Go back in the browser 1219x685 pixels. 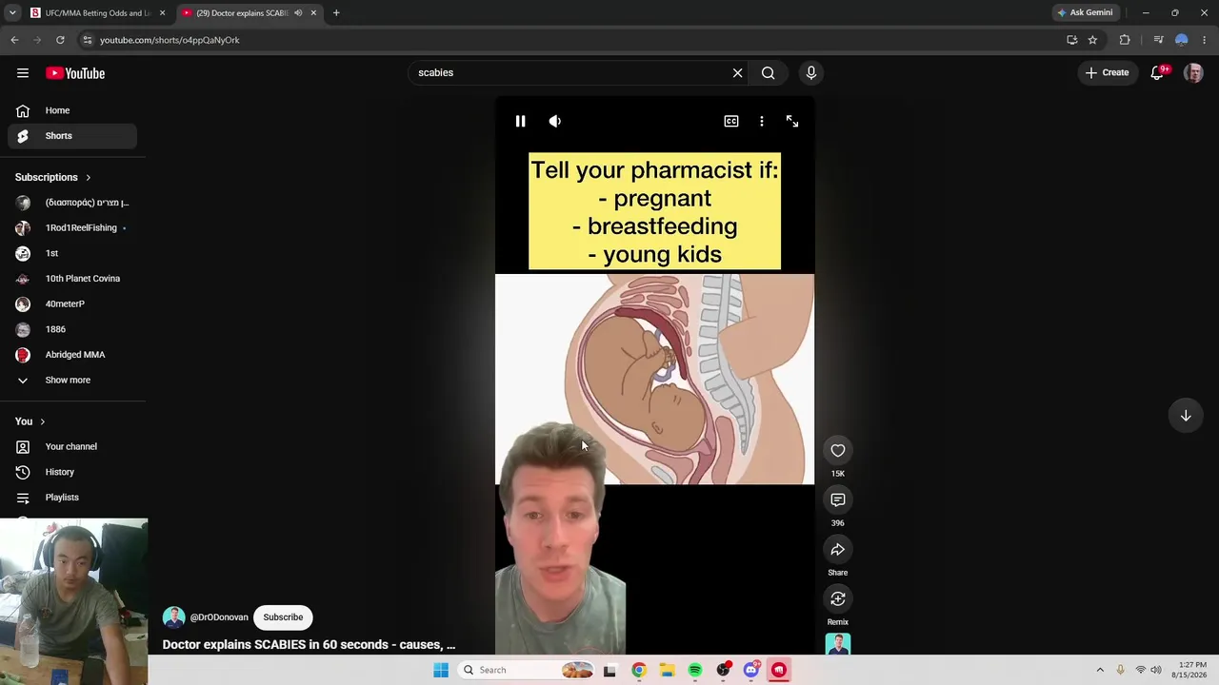coord(14,40)
